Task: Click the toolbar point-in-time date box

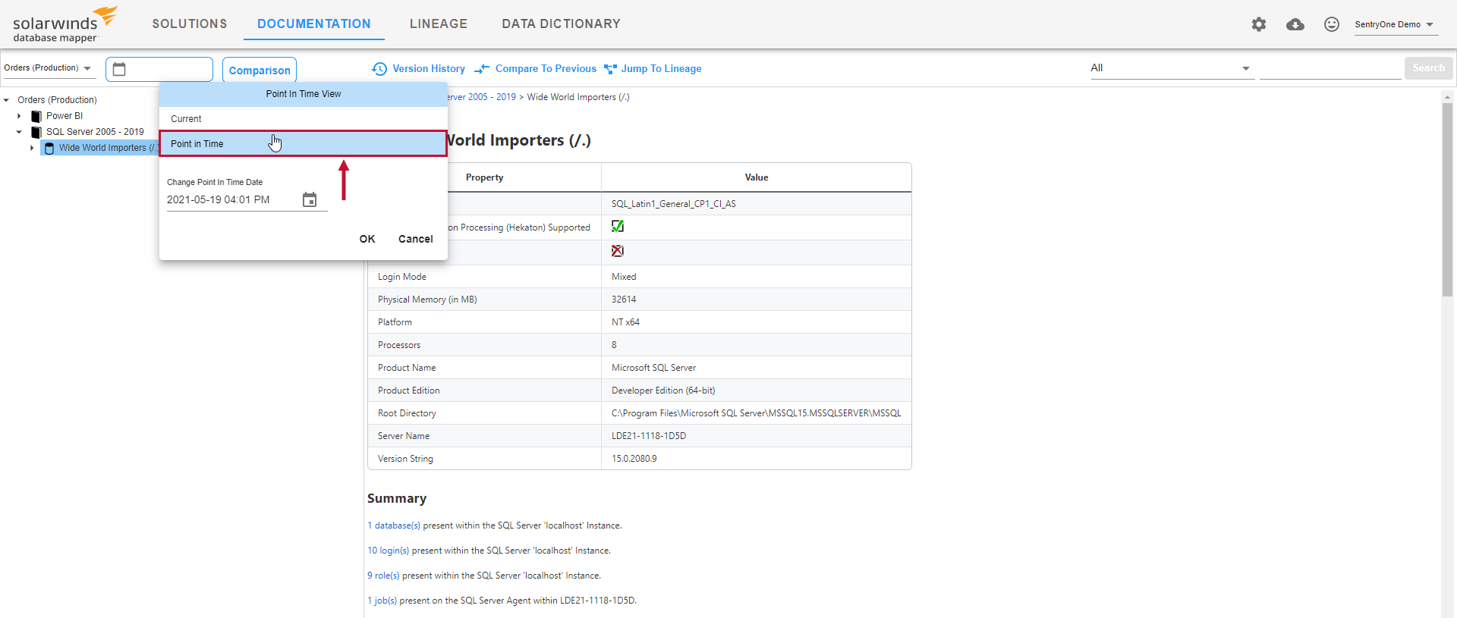Action: tap(159, 69)
